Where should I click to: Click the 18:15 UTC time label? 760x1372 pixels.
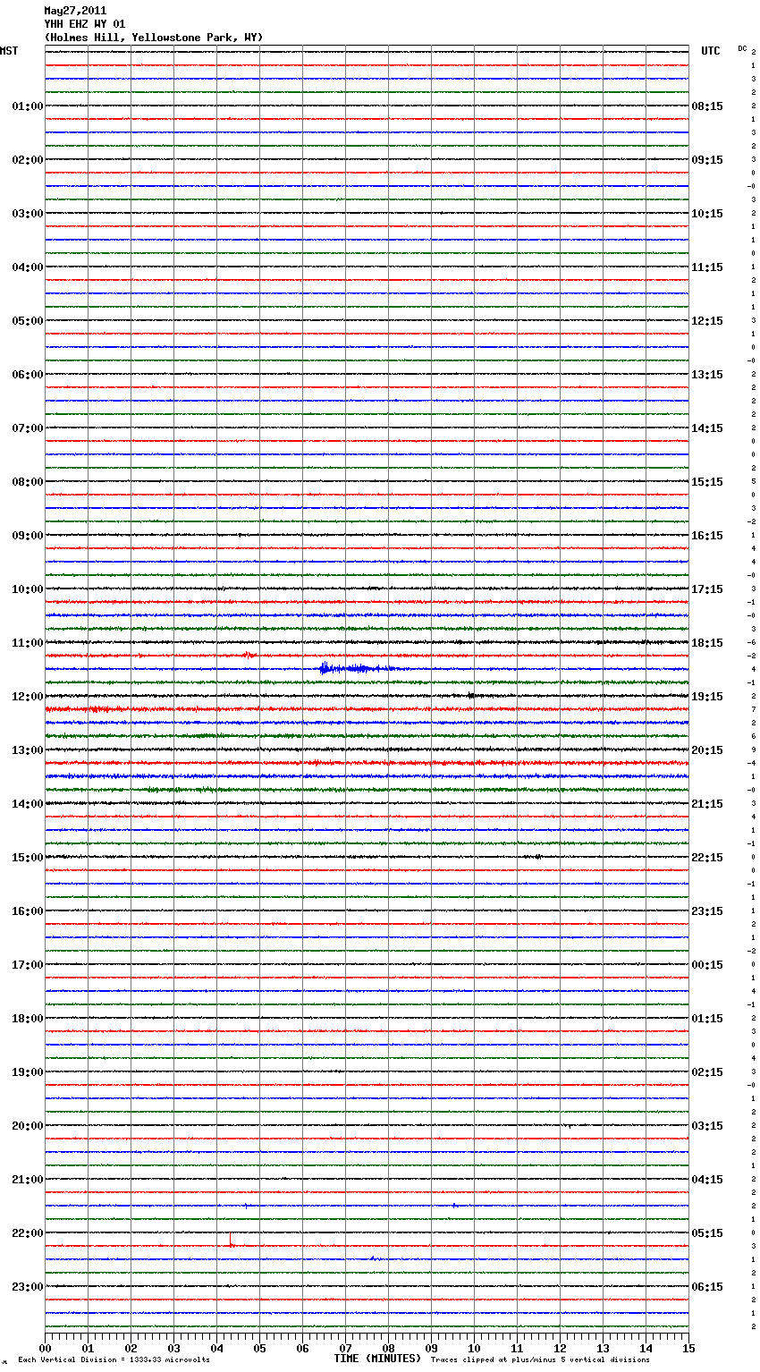click(707, 643)
